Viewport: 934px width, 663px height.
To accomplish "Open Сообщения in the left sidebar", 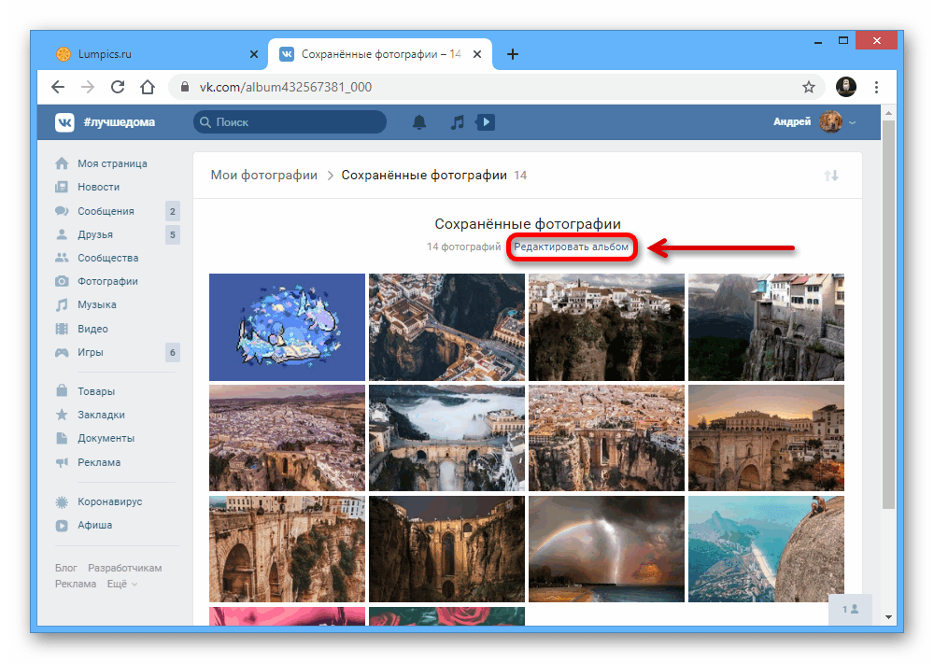I will pyautogui.click(x=106, y=211).
